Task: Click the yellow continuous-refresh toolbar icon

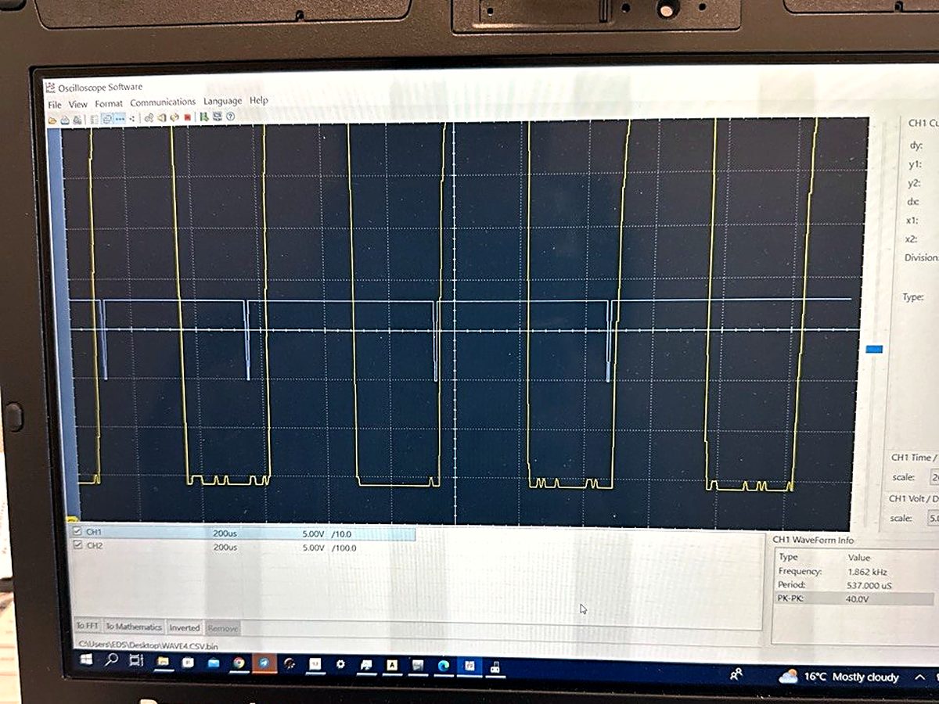Action: click(175, 117)
